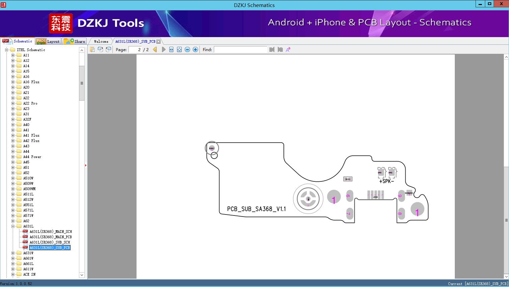
Task: Expand the A44 Power folder
Action: coord(13,157)
